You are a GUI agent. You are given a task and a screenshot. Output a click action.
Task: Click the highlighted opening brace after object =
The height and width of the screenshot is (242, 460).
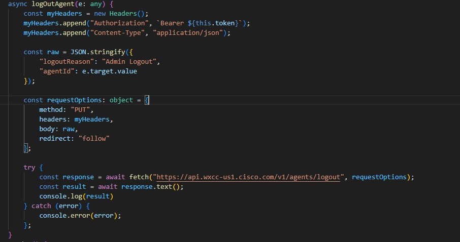147,100
